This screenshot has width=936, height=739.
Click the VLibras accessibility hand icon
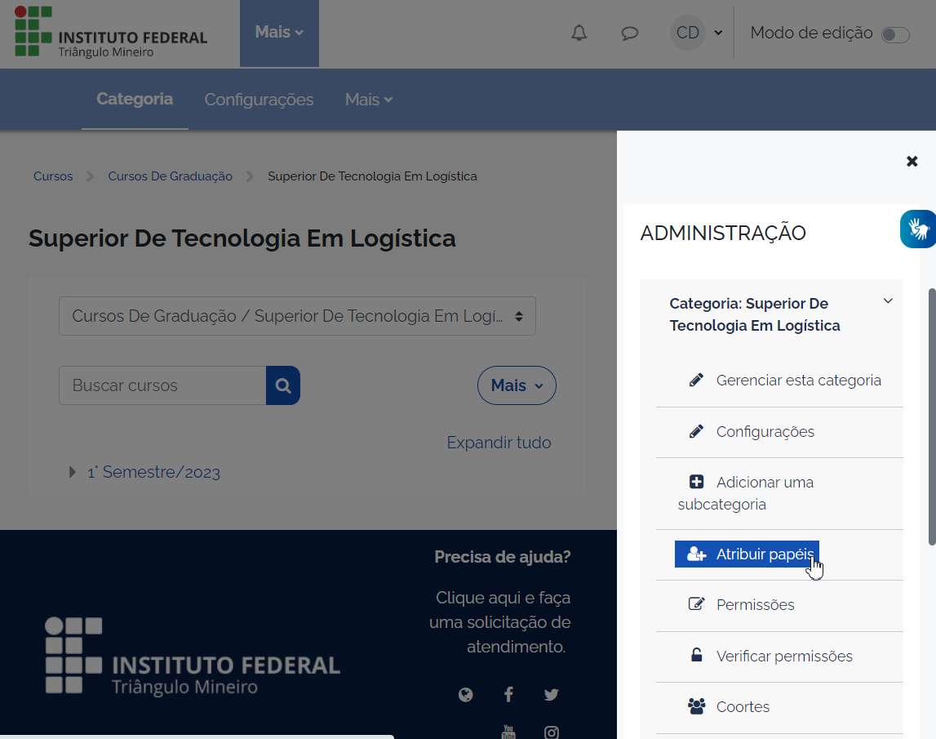(x=919, y=229)
